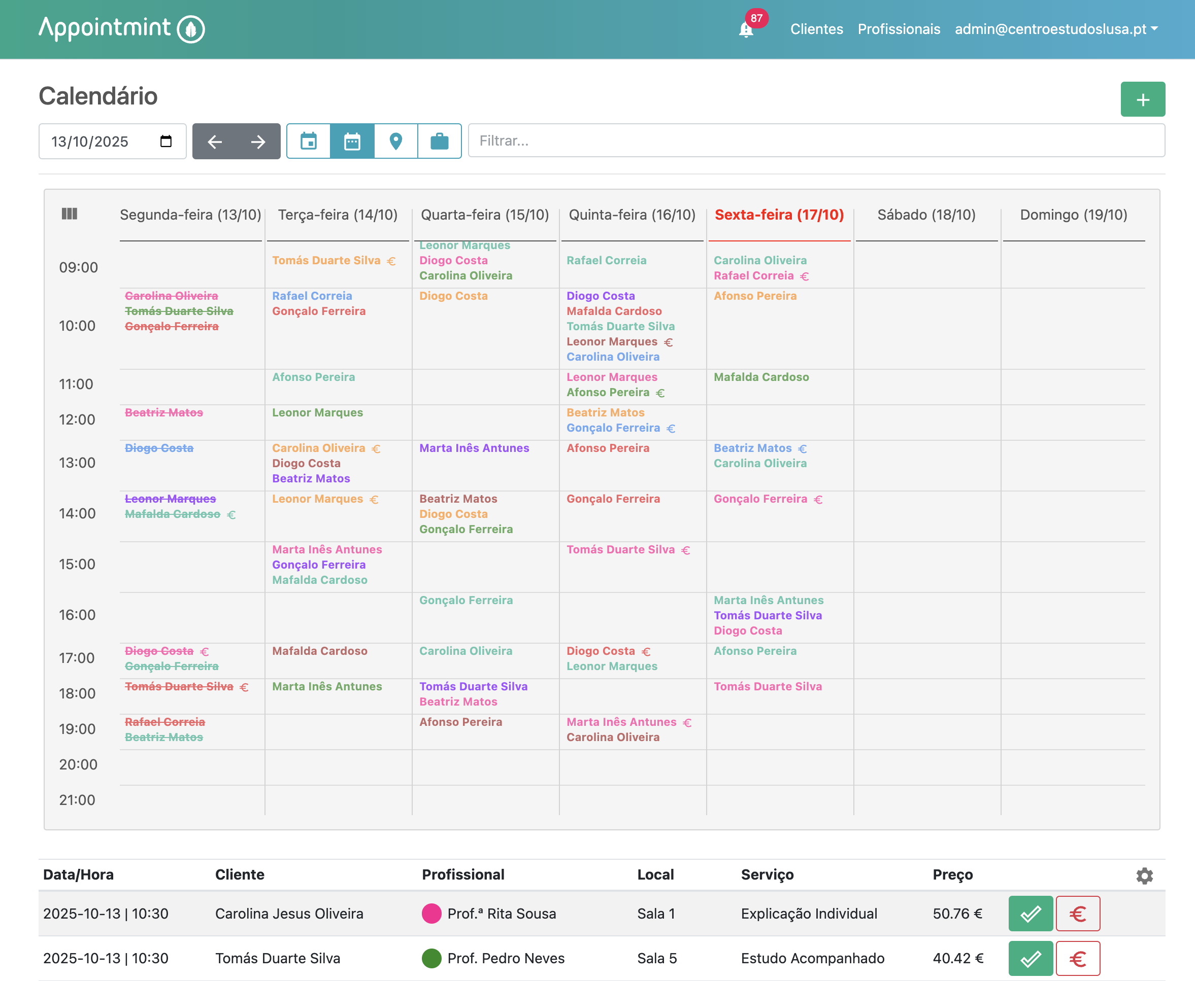Open Marta Inês Antunes appointment on Quarta-feira
Viewport: 1195px width, 981px height.
click(474, 448)
